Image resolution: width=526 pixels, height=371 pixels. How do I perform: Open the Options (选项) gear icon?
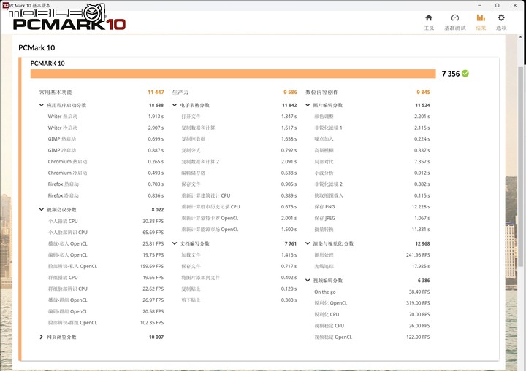tap(501, 17)
